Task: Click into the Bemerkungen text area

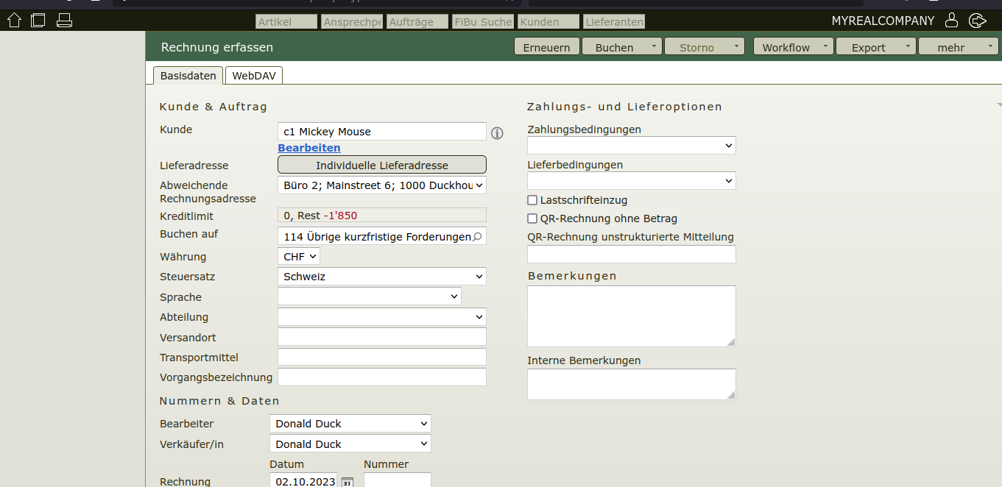Action: [630, 316]
